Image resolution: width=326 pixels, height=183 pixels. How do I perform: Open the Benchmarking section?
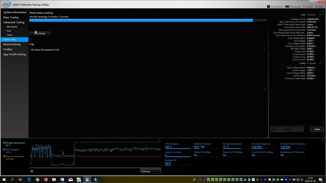tap(12, 44)
